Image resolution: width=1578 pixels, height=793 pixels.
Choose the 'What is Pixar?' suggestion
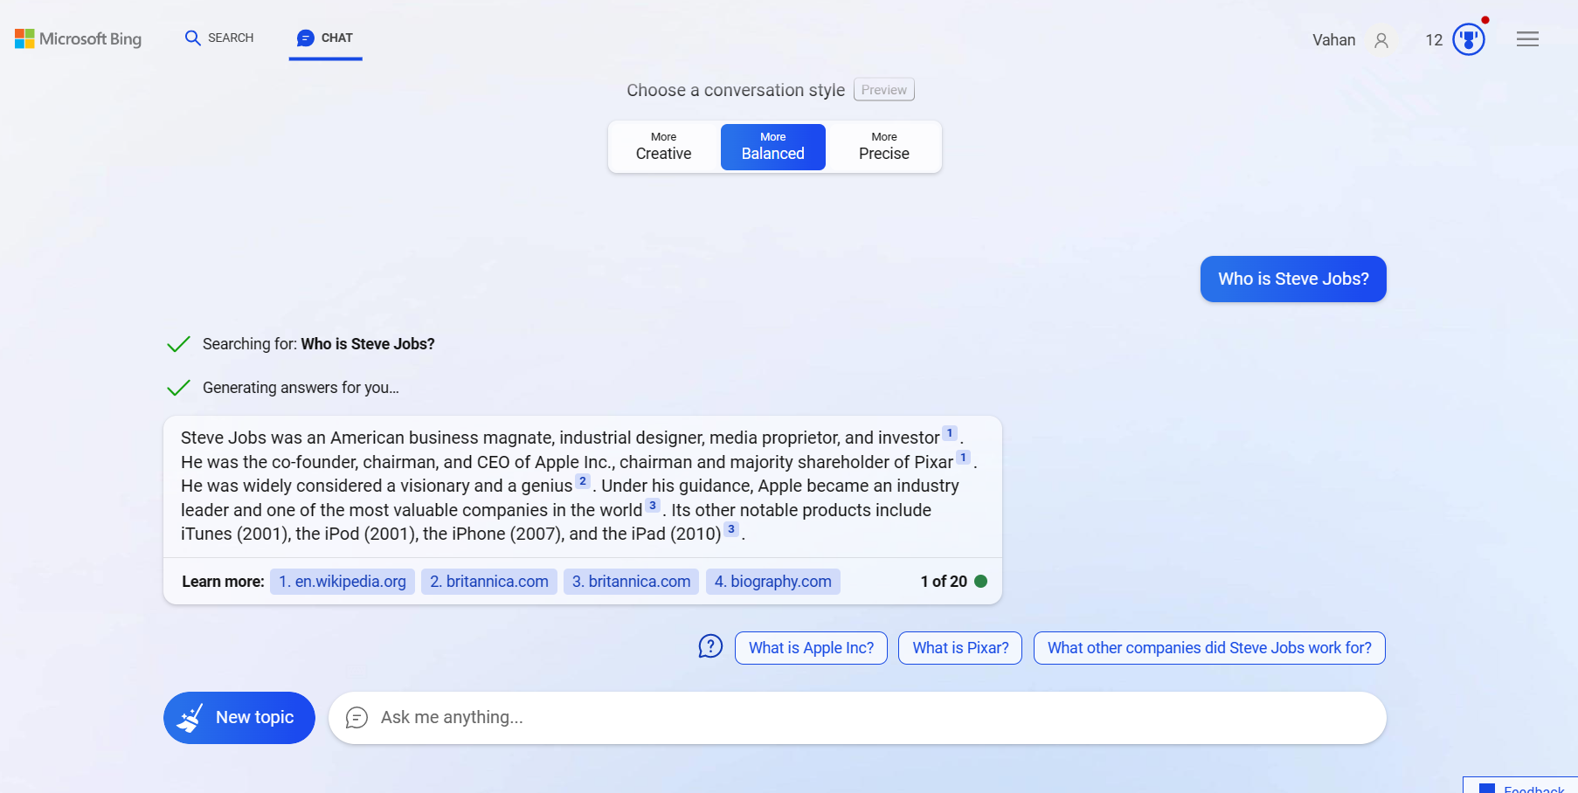tap(960, 648)
